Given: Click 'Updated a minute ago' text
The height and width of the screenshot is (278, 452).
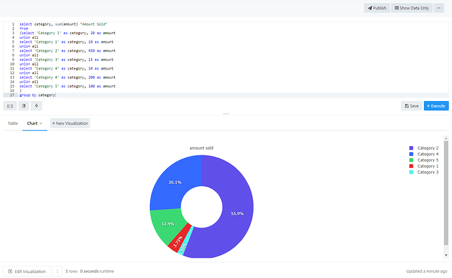Looking at the screenshot, I should point(426,271).
